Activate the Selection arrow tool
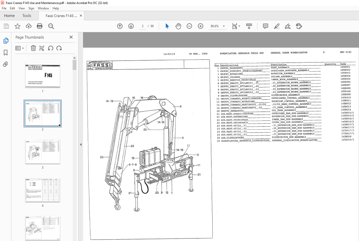Viewport: 359px width, 241px height. point(167,26)
